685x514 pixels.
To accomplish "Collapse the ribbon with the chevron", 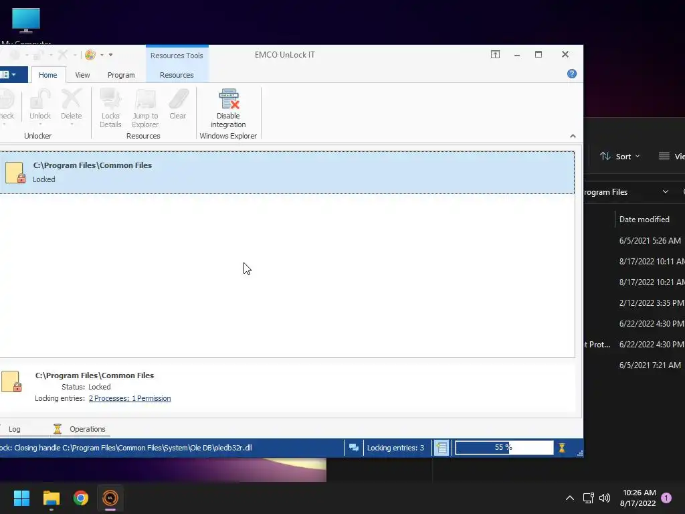I will pyautogui.click(x=573, y=136).
